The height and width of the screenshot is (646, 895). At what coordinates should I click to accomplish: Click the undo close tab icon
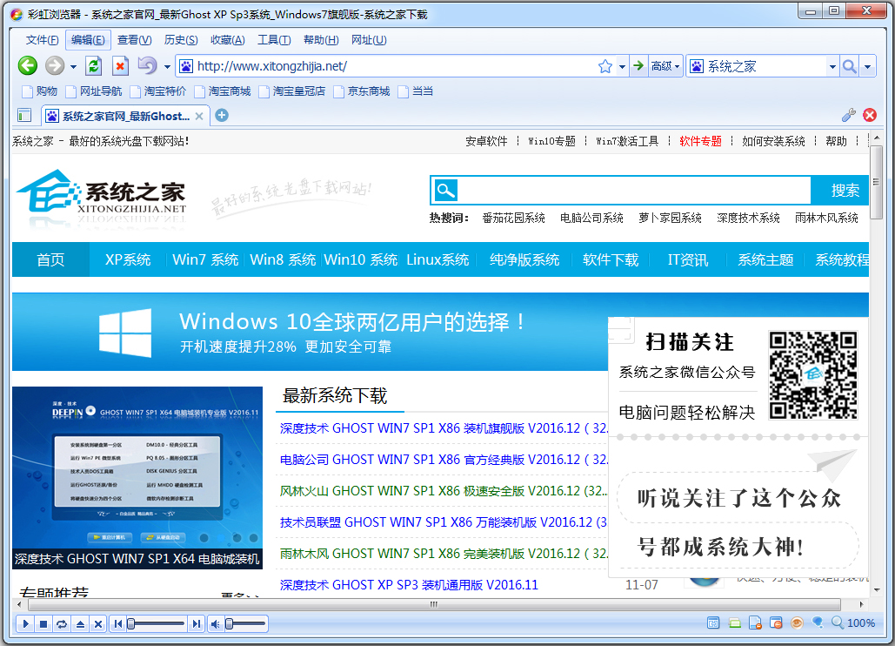pos(146,66)
